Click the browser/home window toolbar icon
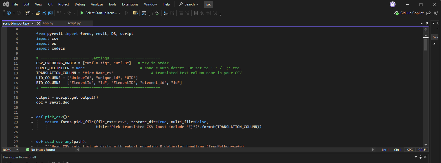The image size is (441, 163). (x=144, y=13)
